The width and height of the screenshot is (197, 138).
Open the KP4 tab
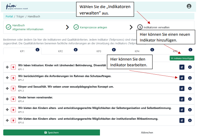[137, 51]
